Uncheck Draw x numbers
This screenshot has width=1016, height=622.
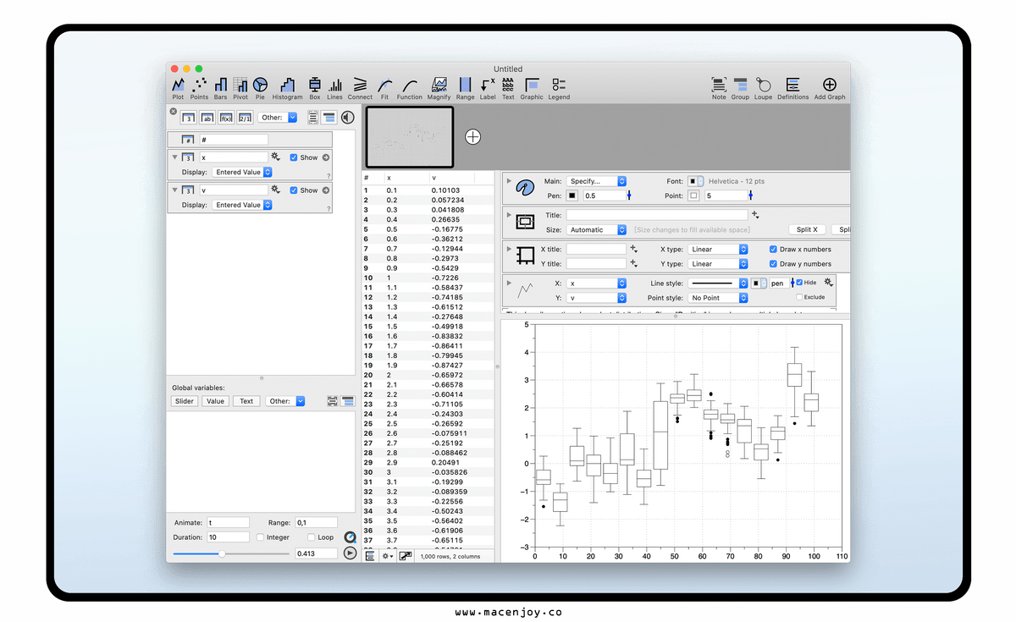point(773,250)
